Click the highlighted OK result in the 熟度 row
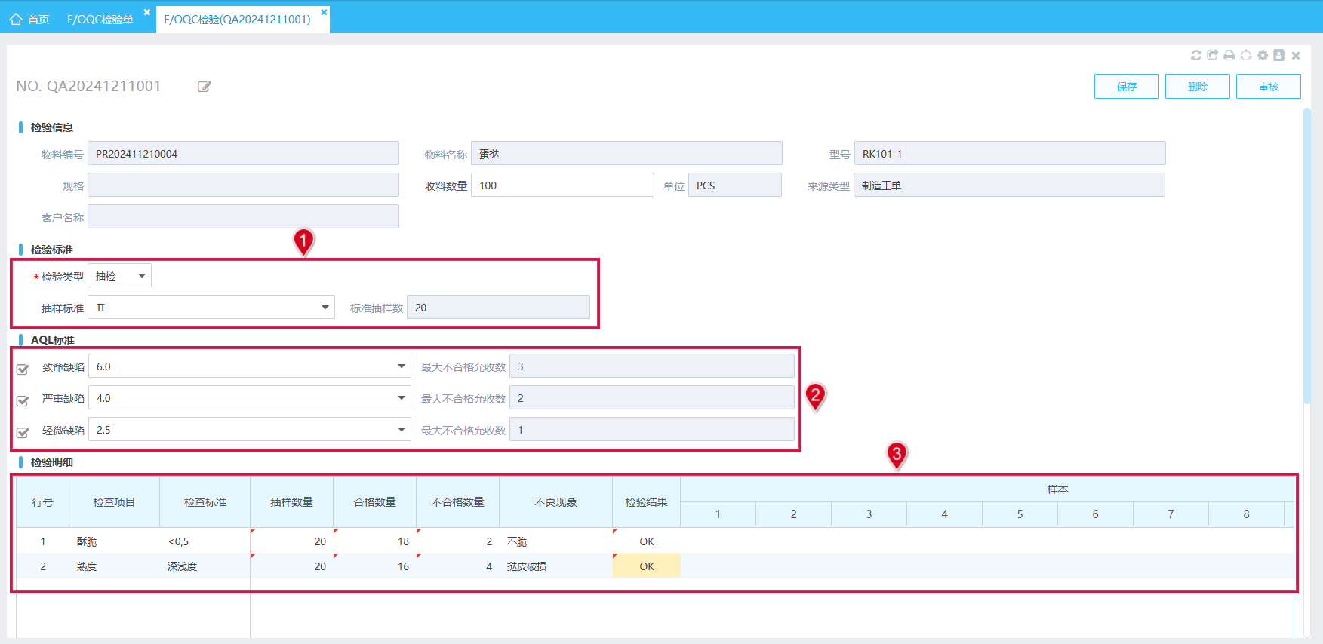 tap(647, 566)
